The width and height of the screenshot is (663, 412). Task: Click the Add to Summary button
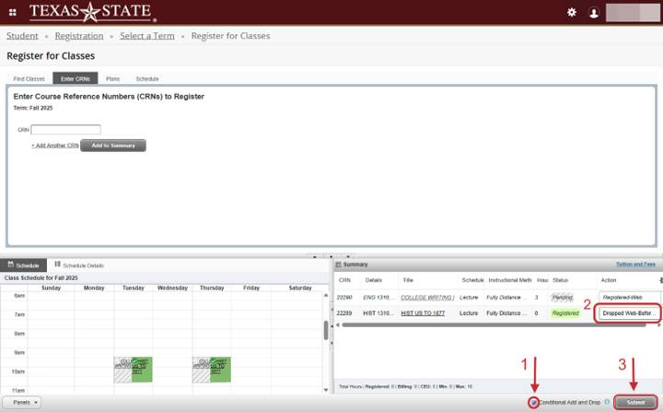(x=113, y=146)
